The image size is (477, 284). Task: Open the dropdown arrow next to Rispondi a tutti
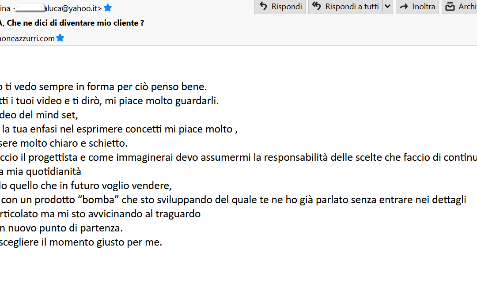click(387, 7)
